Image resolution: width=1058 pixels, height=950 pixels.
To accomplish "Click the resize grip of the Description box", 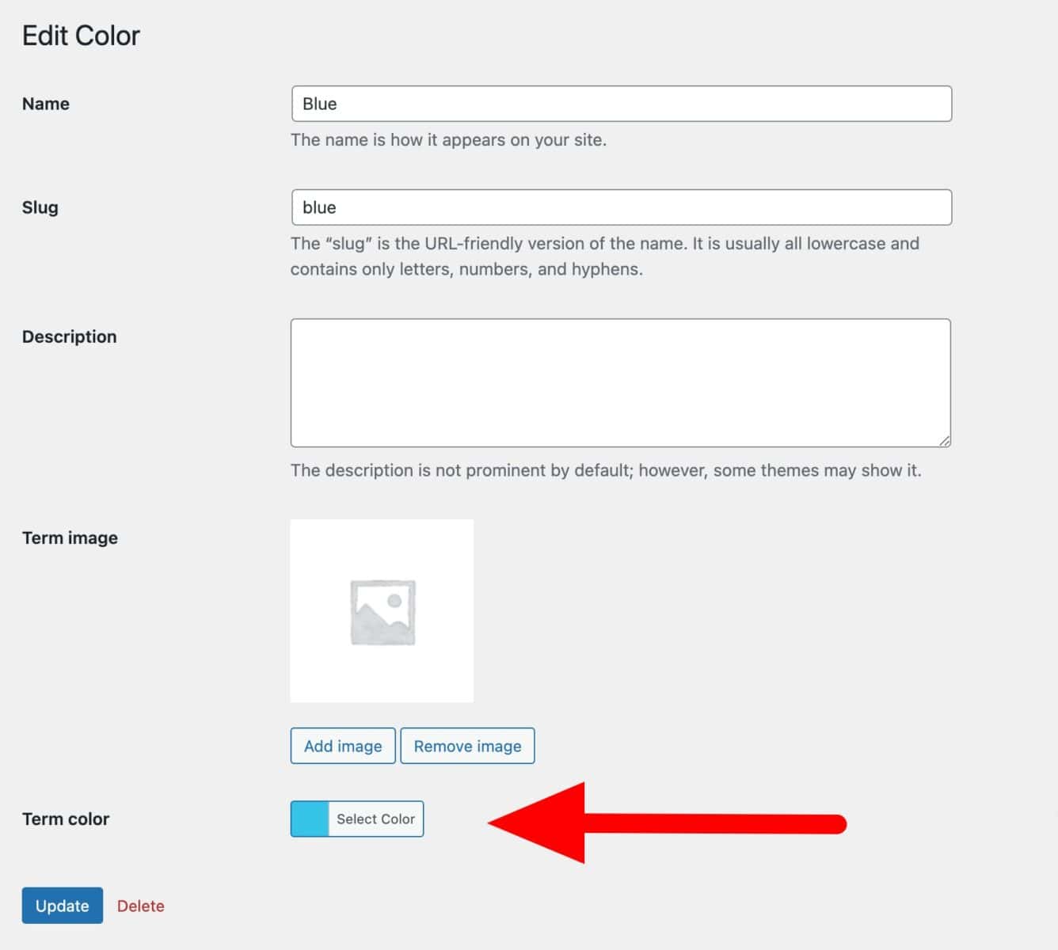I will [944, 441].
